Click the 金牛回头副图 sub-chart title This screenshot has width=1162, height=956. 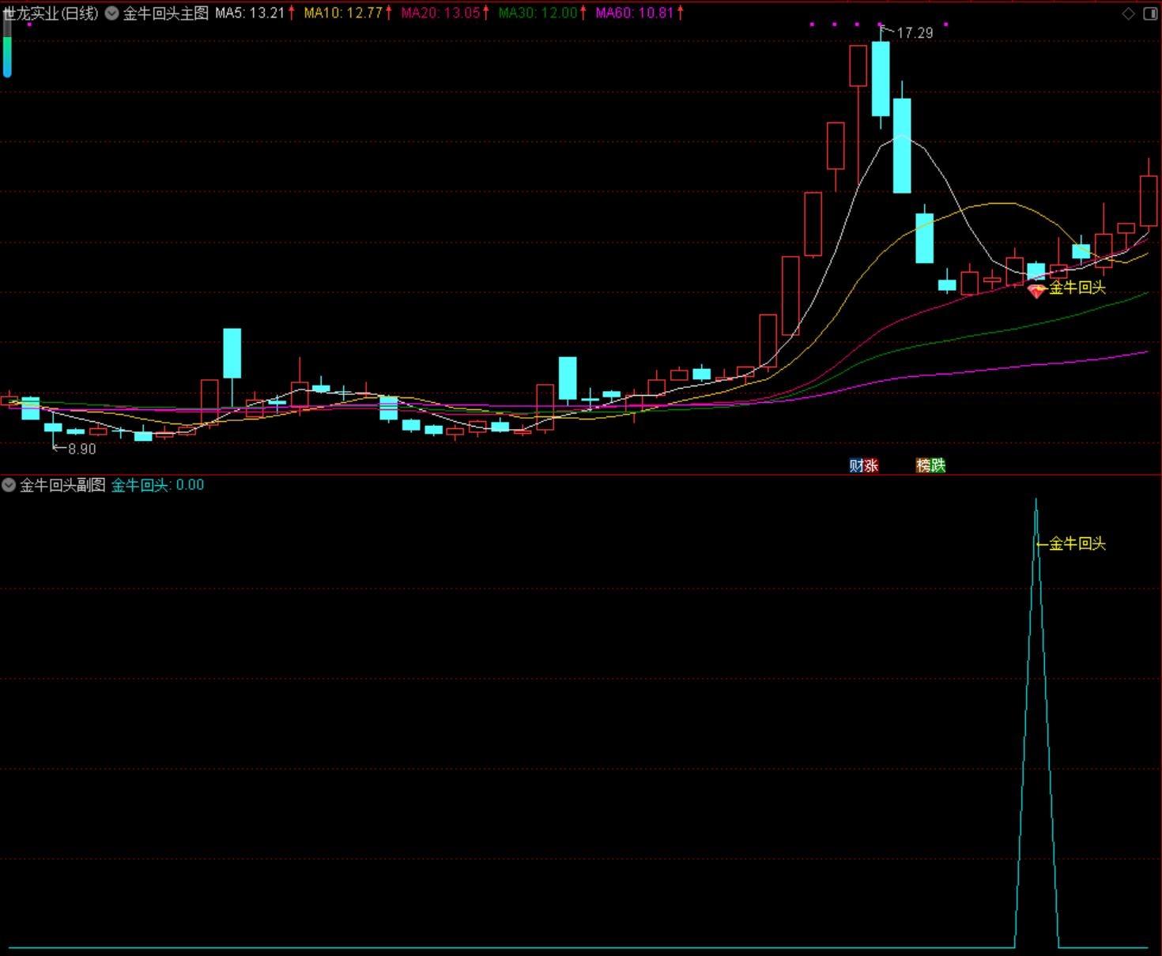pyautogui.click(x=62, y=485)
